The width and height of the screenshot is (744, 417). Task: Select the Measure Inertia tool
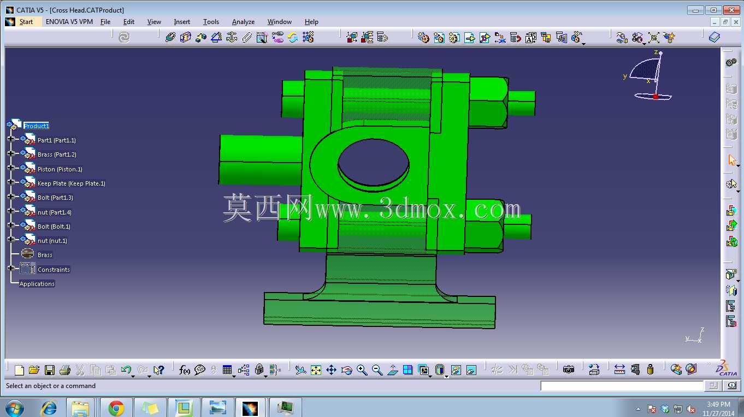click(x=650, y=370)
